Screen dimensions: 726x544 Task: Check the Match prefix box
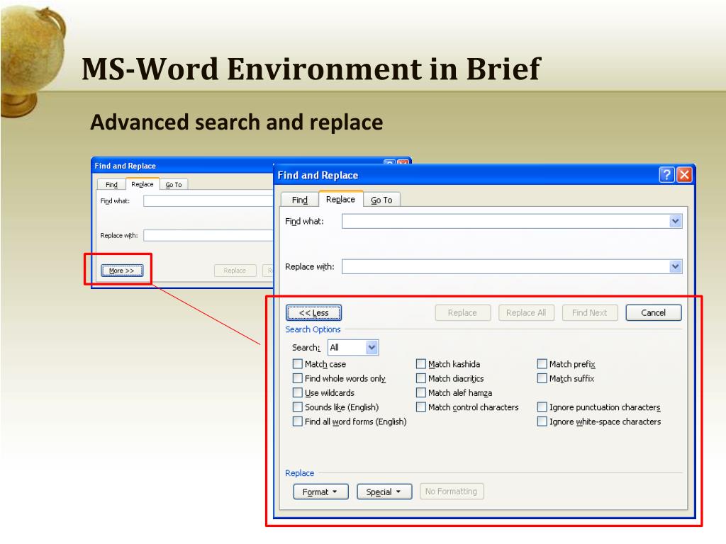[x=542, y=364]
